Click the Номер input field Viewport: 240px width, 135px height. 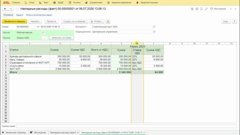25,27
